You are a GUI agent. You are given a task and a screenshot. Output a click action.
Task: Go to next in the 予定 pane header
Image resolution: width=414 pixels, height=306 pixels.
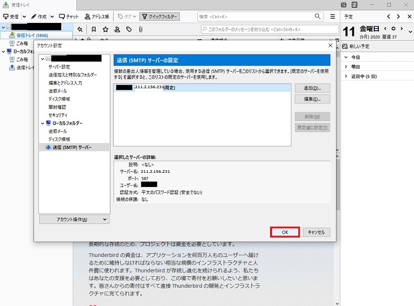click(398, 17)
